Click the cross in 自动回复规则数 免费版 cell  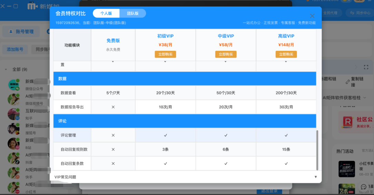coord(113,149)
